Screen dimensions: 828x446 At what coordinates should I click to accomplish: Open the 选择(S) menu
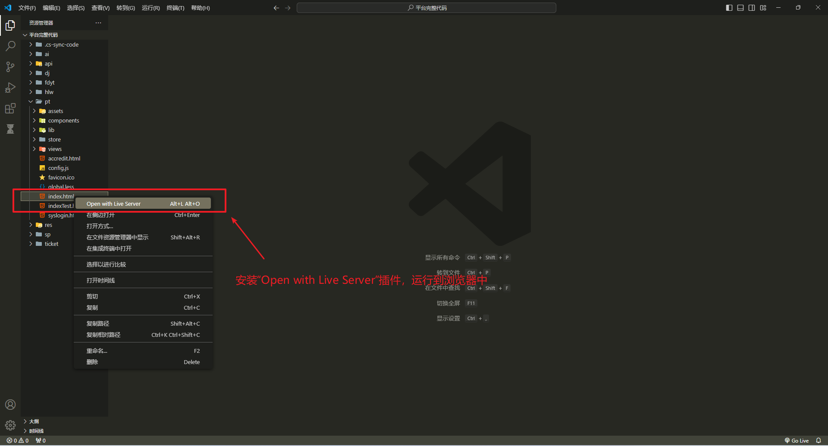pos(76,8)
